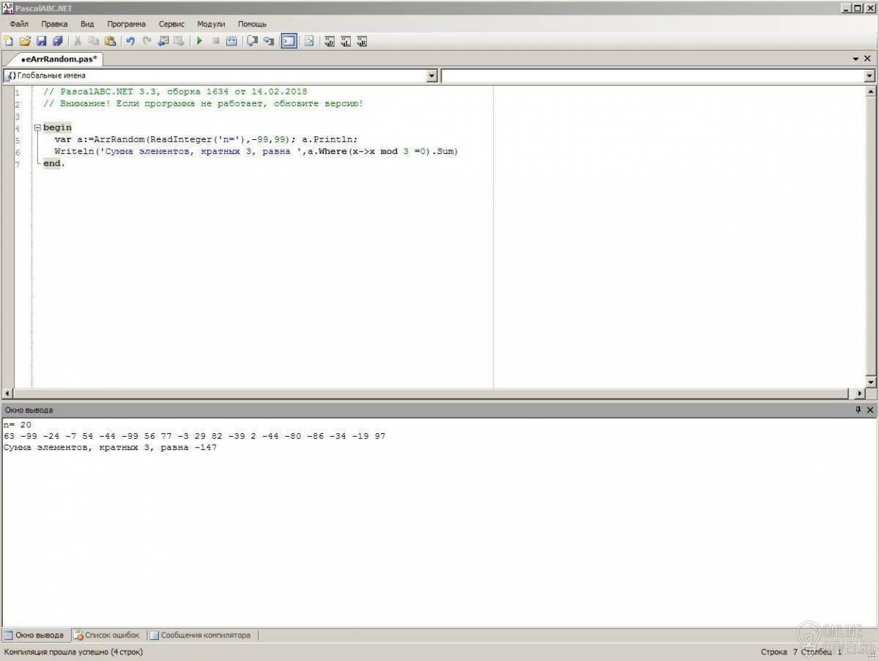Open the list of open document tabs
This screenshot has width=879, height=661.
click(x=856, y=59)
